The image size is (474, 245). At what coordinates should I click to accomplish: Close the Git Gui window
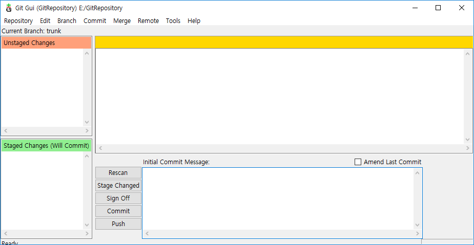click(x=461, y=8)
